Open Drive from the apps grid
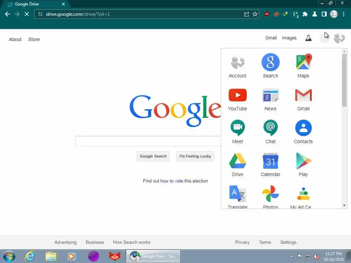 pos(238,165)
